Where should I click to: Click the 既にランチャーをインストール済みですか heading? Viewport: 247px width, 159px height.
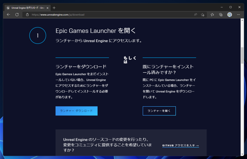(x=168, y=69)
